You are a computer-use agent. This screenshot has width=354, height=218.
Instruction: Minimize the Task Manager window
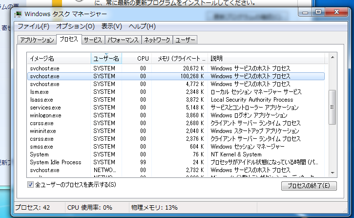click(305, 12)
